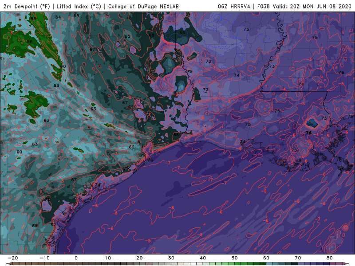
Task: Click the '-20' label on the color scale
Action: pyautogui.click(x=13, y=258)
